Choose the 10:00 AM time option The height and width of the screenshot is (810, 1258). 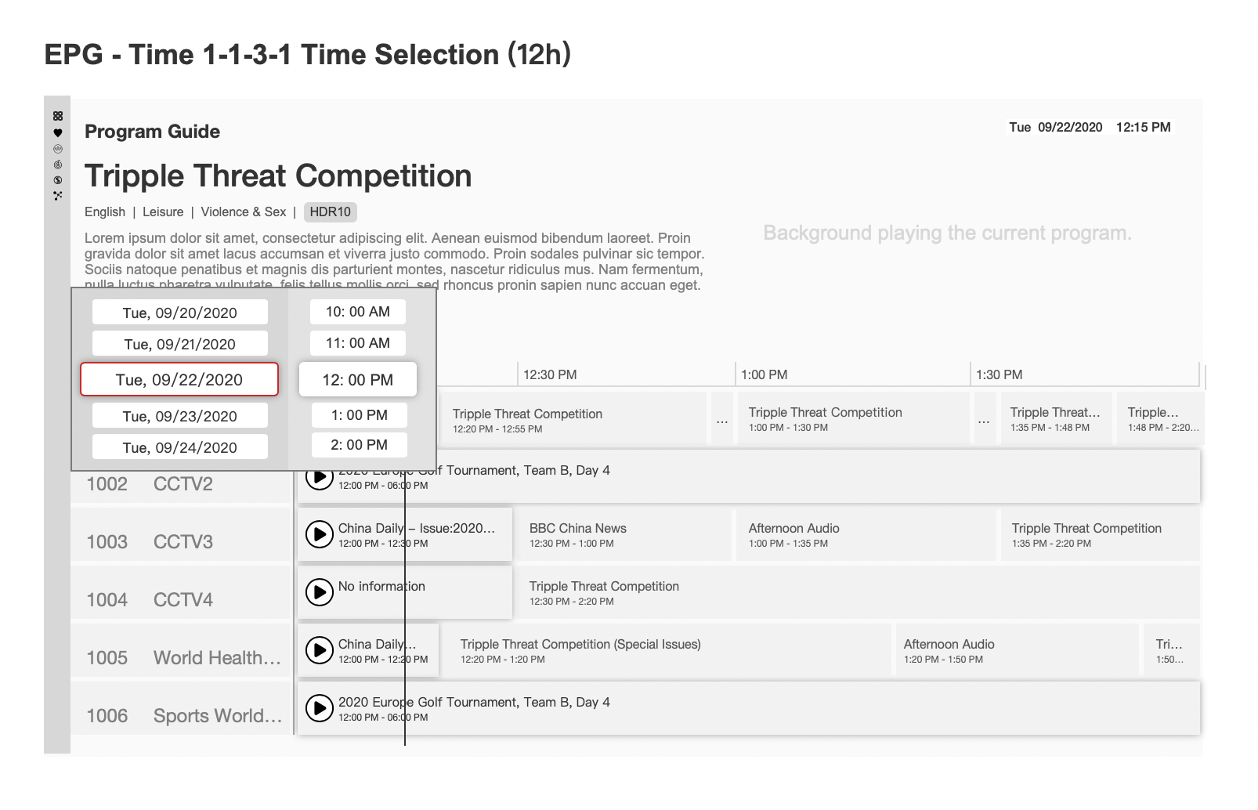coord(357,312)
